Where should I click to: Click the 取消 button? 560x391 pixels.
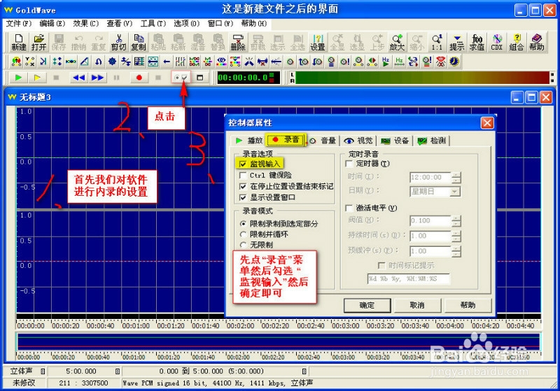pyautogui.click(x=416, y=306)
